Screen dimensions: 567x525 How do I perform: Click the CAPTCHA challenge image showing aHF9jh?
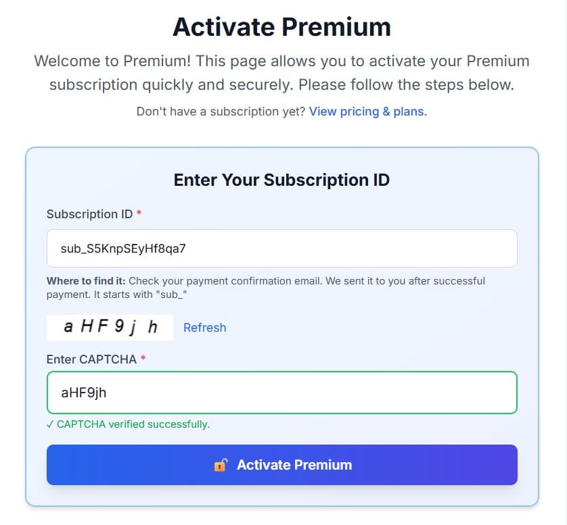pos(110,327)
